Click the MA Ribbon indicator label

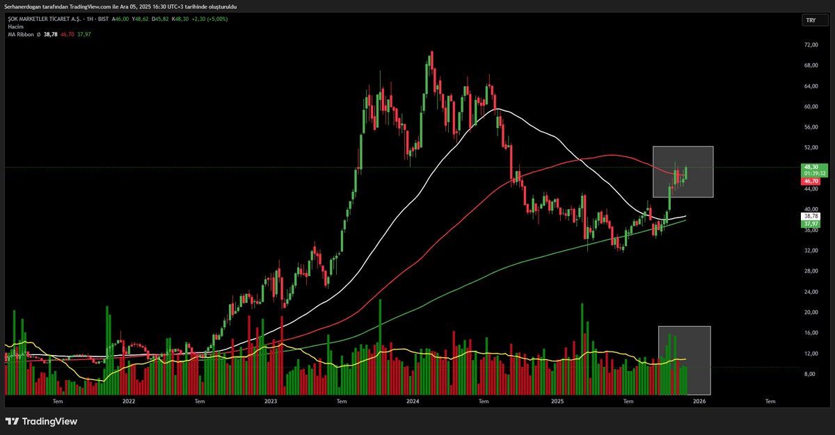coord(22,33)
